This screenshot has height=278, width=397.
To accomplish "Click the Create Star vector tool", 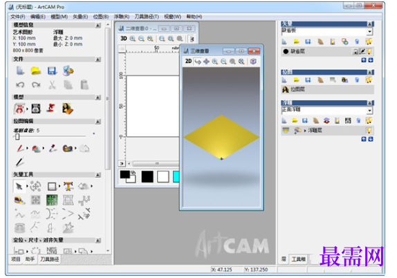I will [68, 228].
